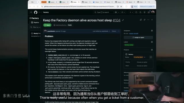Open a new browser tab
Image resolution: width=184 pixels, height=103 pixels.
click(149, 2)
